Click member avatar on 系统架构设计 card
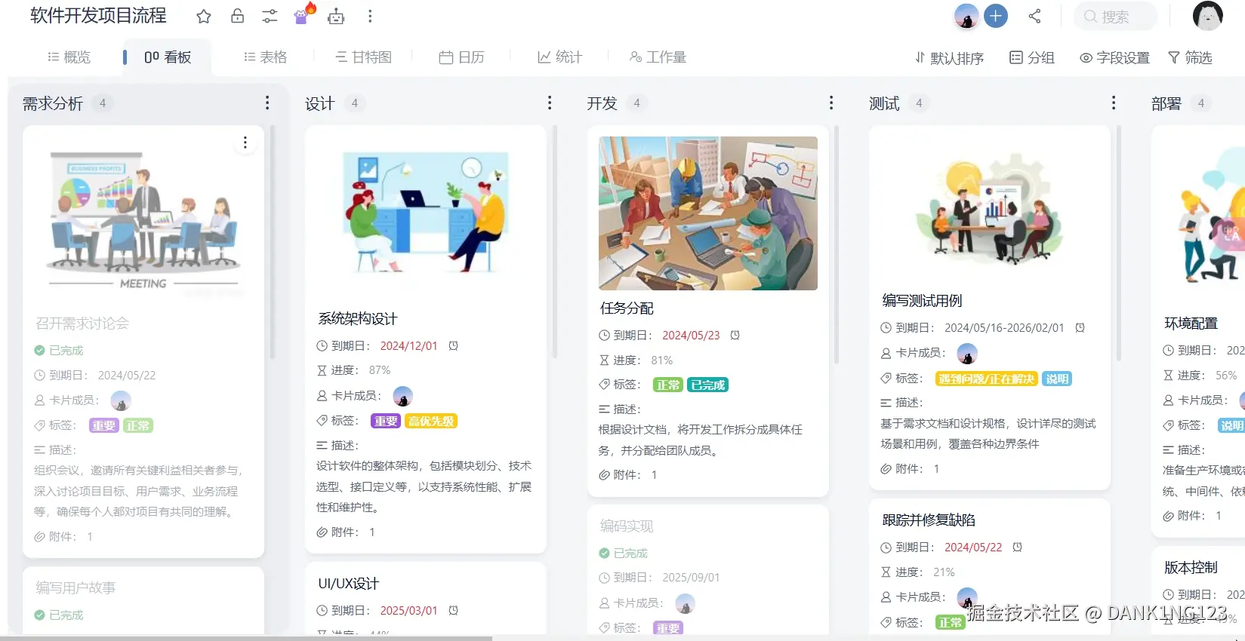The width and height of the screenshot is (1245, 641). (403, 396)
